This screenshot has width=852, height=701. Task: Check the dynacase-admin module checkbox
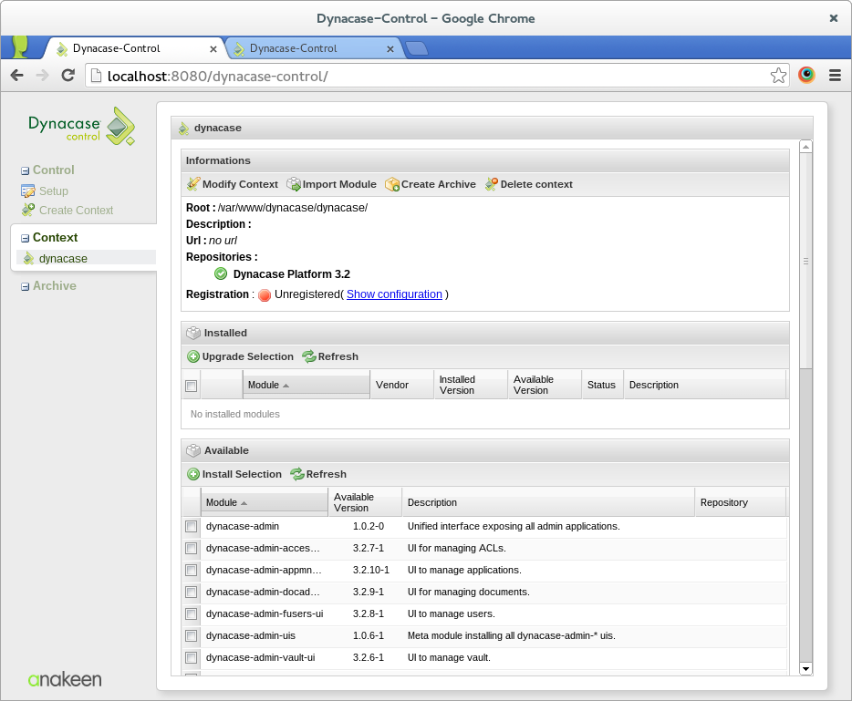pos(191,526)
